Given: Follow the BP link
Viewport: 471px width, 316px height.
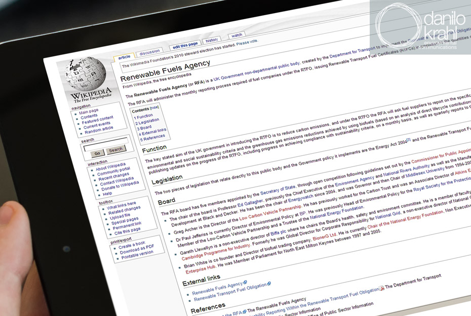Looking at the screenshot, I should click(x=302, y=213).
